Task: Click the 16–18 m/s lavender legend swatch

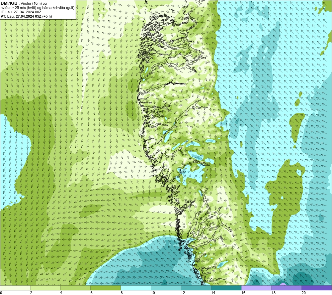Action: pos(256,288)
